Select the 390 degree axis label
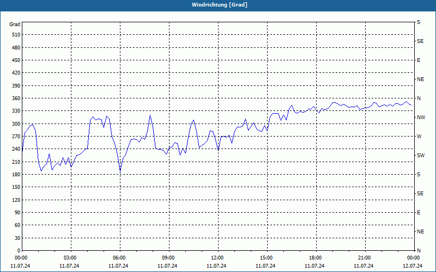 tap(16, 85)
